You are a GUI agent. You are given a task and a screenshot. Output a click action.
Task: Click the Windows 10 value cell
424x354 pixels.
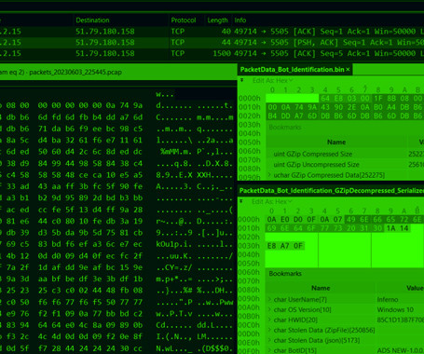(395, 309)
